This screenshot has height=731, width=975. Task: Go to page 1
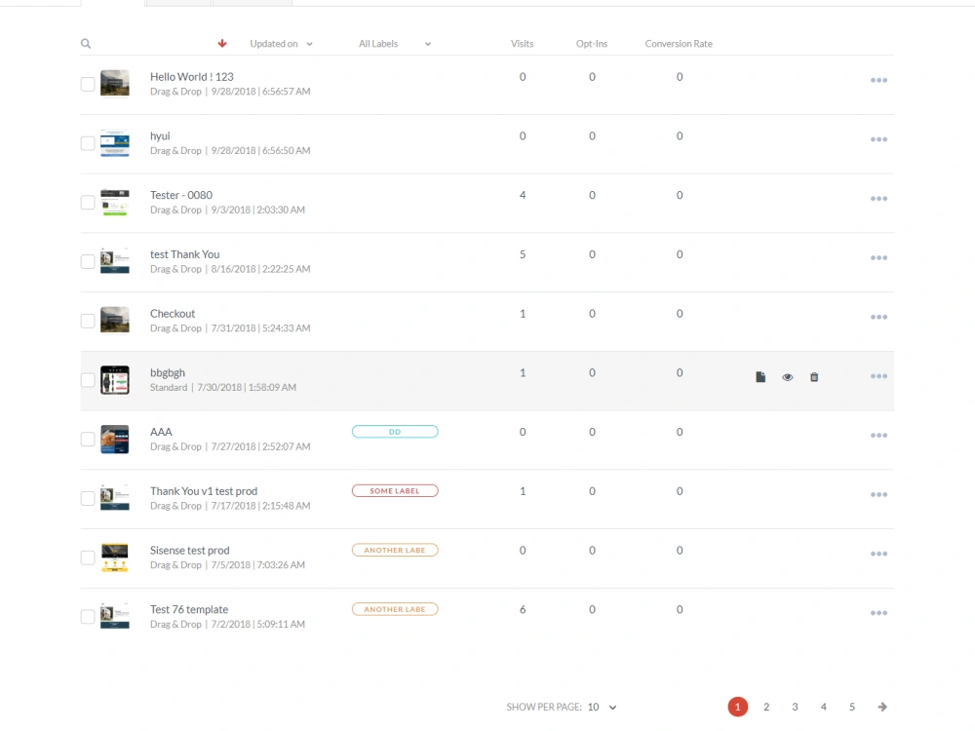click(737, 707)
